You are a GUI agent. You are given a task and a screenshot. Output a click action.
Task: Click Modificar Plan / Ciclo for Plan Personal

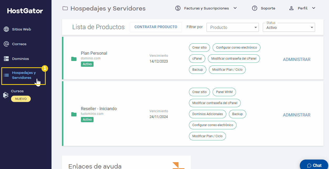coord(227,70)
